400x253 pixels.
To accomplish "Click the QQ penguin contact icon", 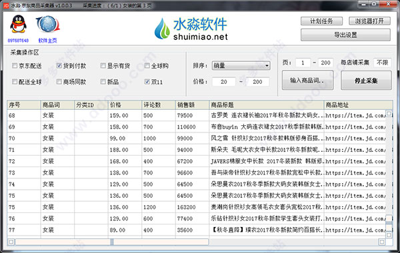I will [x=18, y=24].
